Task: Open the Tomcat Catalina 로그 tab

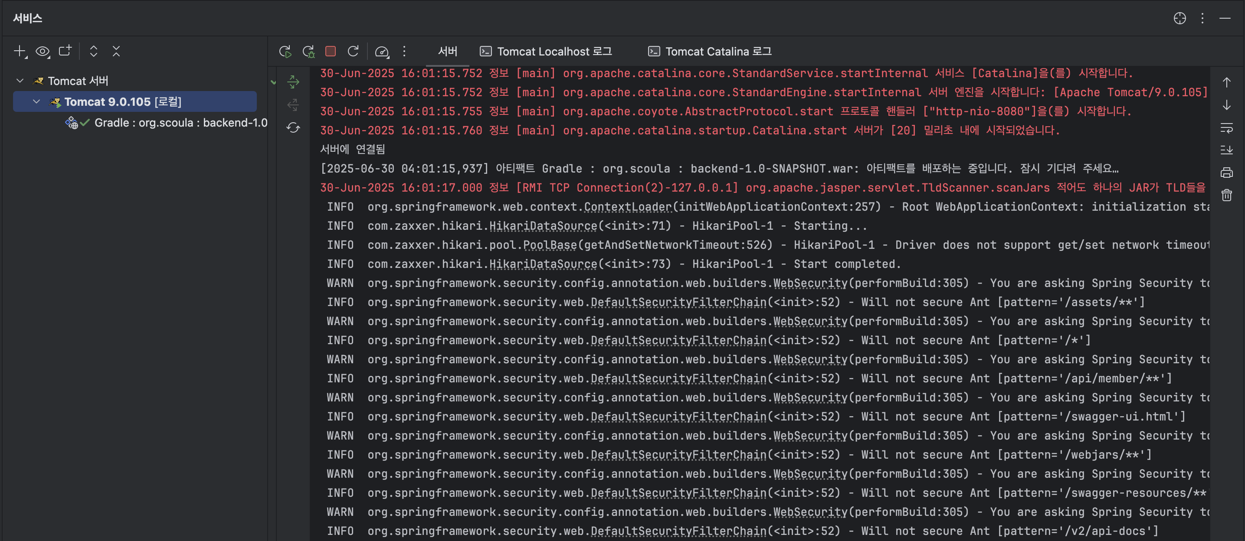Action: click(710, 51)
